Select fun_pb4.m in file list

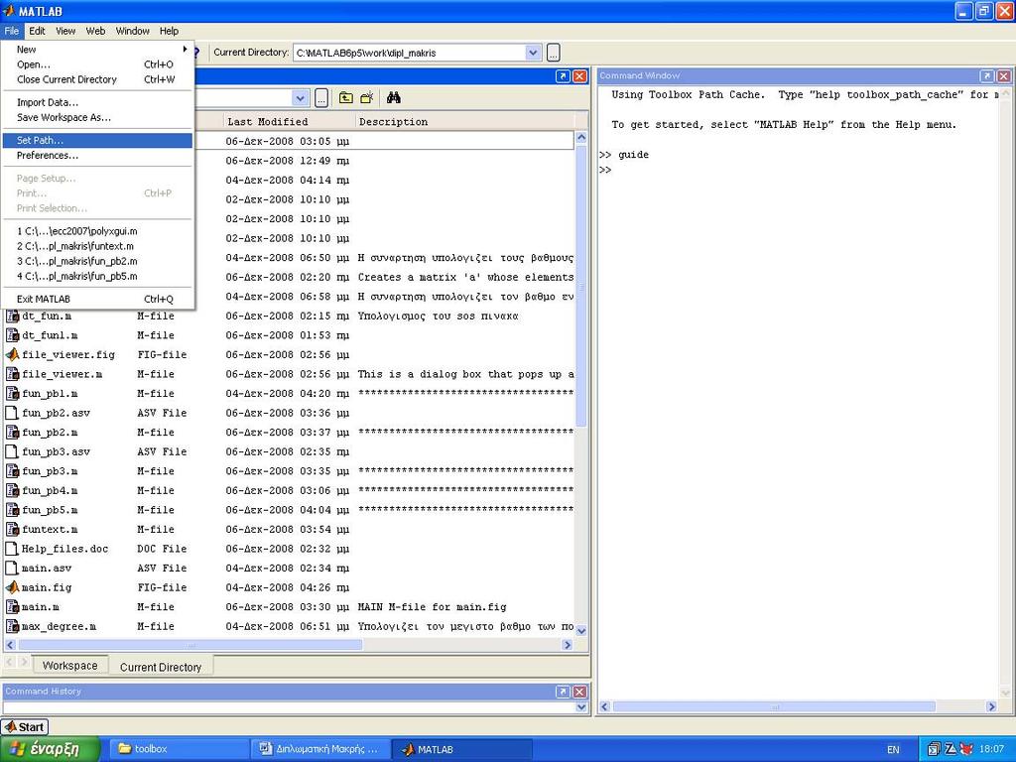(x=50, y=490)
